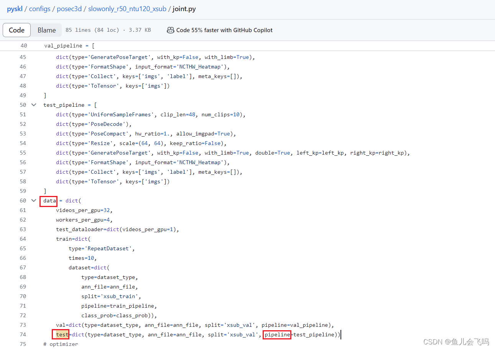Image resolution: width=495 pixels, height=349 pixels.
Task: Click the joint.py file name in the breadcrumb
Action: pos(184,9)
